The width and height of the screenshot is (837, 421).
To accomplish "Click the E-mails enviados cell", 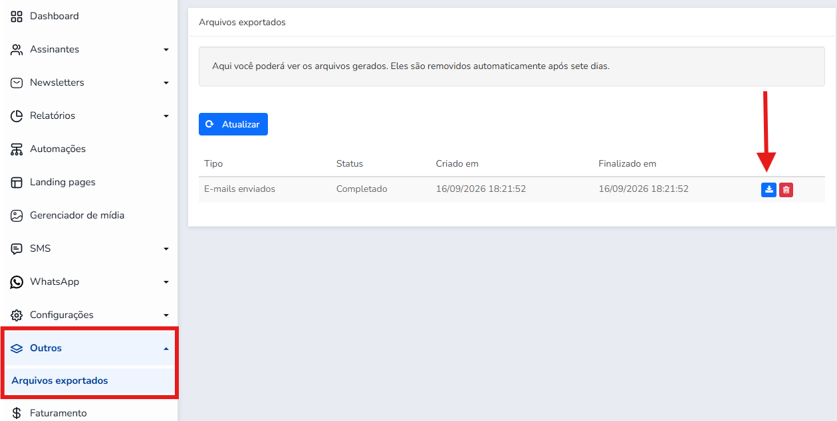I will click(x=239, y=189).
